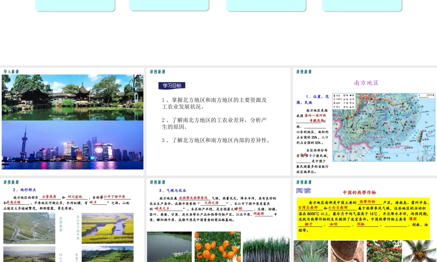Select the 2．地形特点 section heading
Image resolution: width=437 pixels, height=262 pixels.
point(24,190)
